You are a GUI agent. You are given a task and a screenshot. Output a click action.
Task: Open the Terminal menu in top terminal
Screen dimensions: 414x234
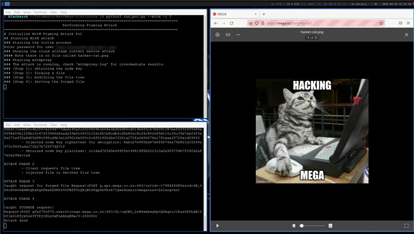click(x=40, y=12)
